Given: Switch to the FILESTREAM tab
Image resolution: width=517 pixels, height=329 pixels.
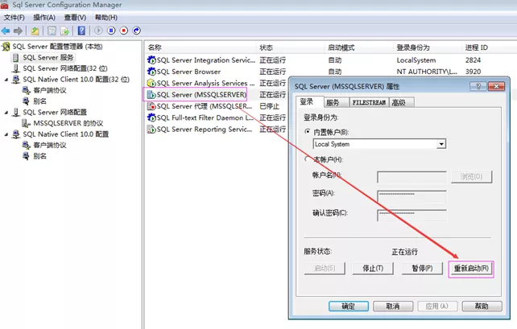Looking at the screenshot, I should coord(368,102).
